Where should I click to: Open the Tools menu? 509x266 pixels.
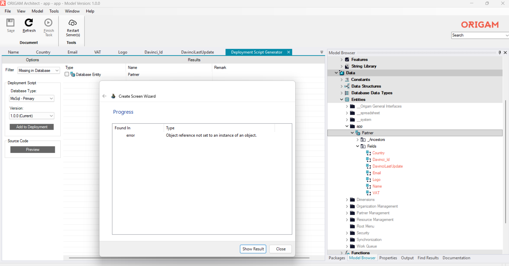point(54,11)
